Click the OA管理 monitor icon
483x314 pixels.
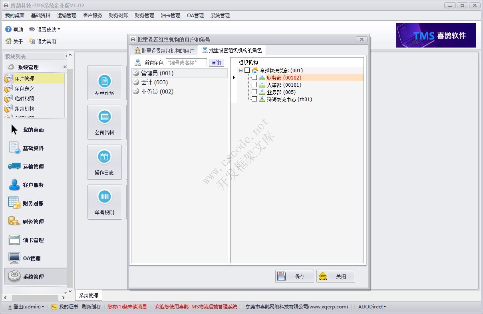tap(14, 258)
